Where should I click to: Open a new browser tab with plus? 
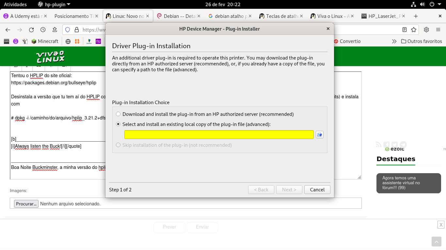point(416,16)
